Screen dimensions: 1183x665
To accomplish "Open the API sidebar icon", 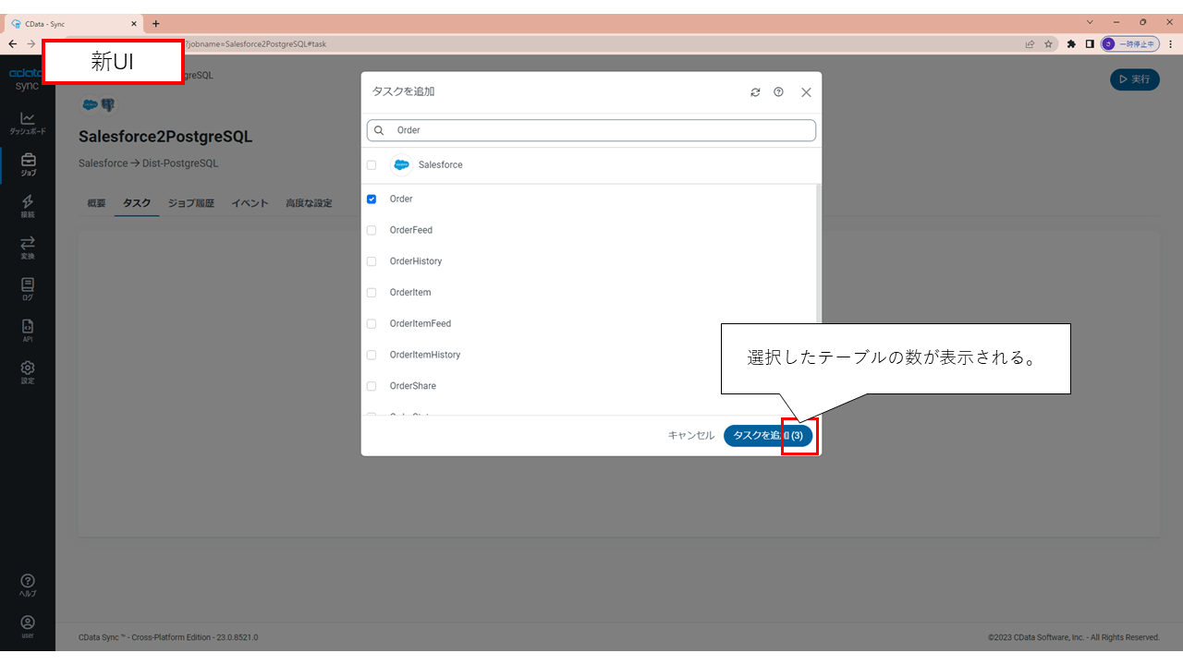I will [x=28, y=330].
